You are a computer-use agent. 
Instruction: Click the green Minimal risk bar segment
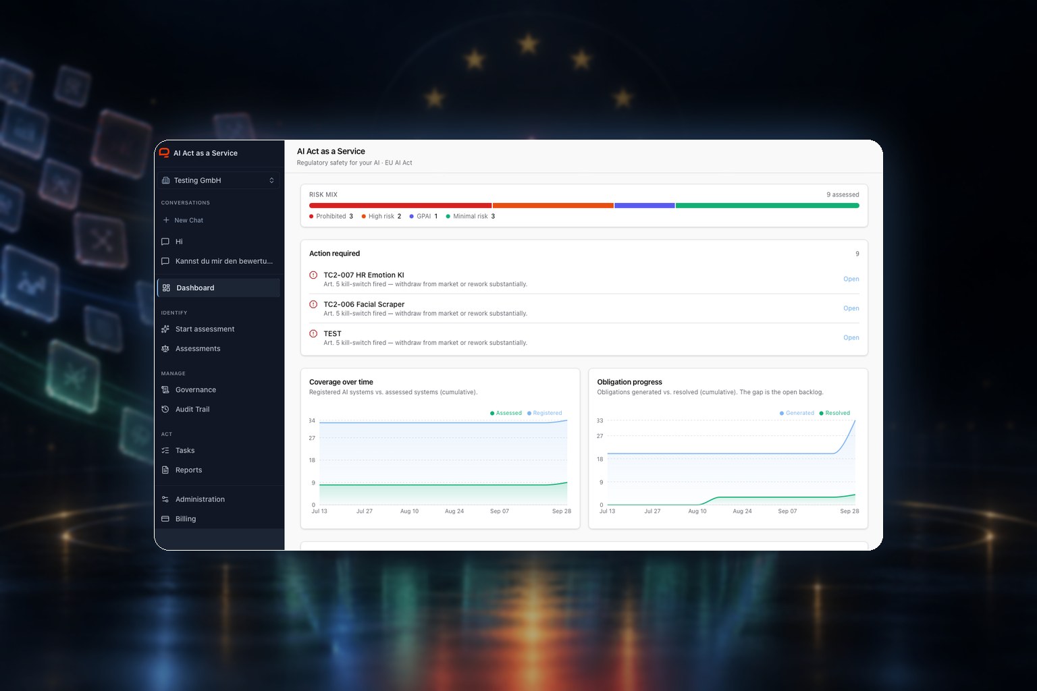[768, 205]
